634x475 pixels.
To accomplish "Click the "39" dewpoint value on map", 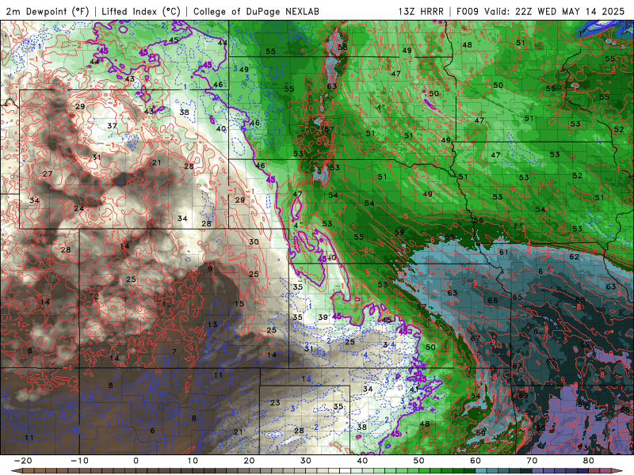I will [x=323, y=317].
